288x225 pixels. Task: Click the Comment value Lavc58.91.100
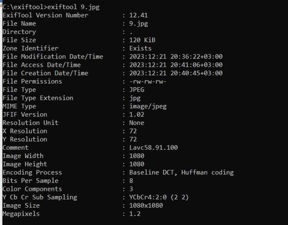[x=154, y=148]
